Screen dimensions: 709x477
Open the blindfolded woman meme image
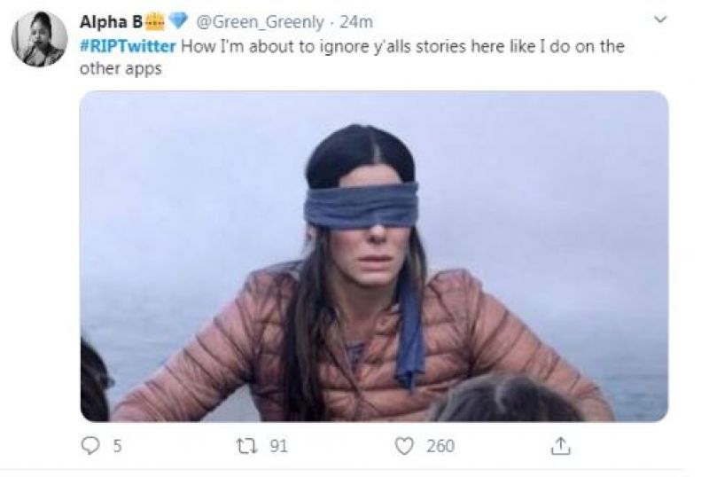374,256
